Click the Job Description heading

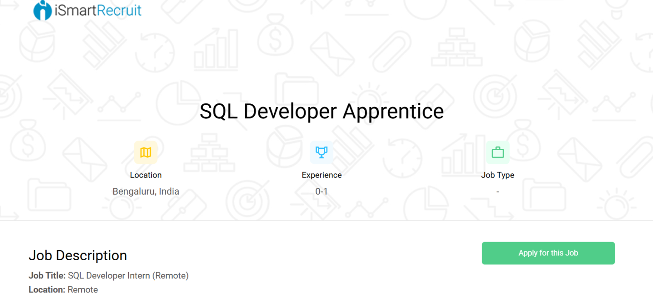click(78, 256)
